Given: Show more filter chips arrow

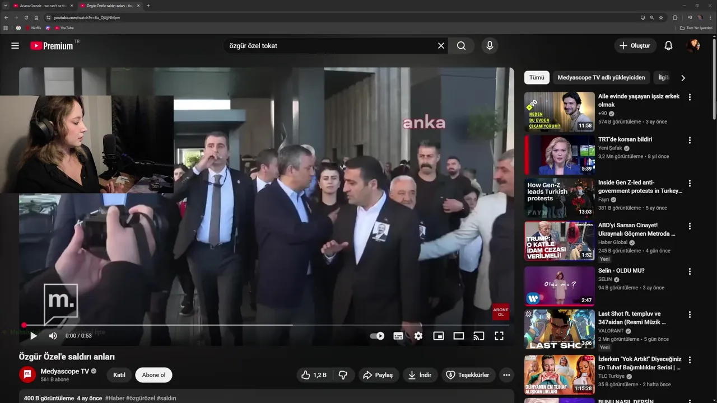Looking at the screenshot, I should (x=683, y=78).
